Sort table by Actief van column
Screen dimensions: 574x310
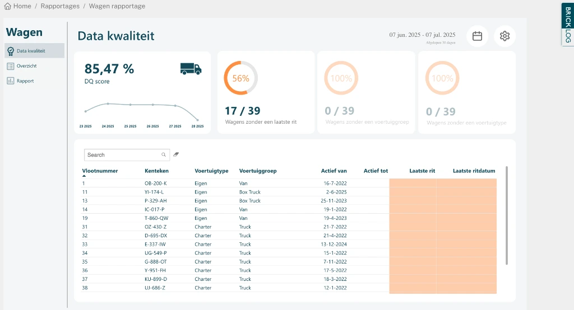pyautogui.click(x=334, y=171)
